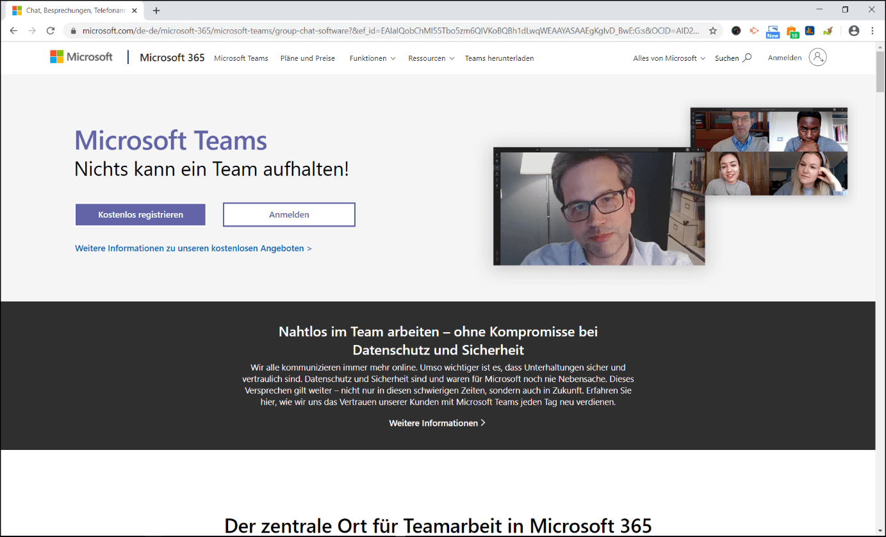Expand the Alles von Microsoft dropdown
The image size is (886, 537).
(669, 58)
